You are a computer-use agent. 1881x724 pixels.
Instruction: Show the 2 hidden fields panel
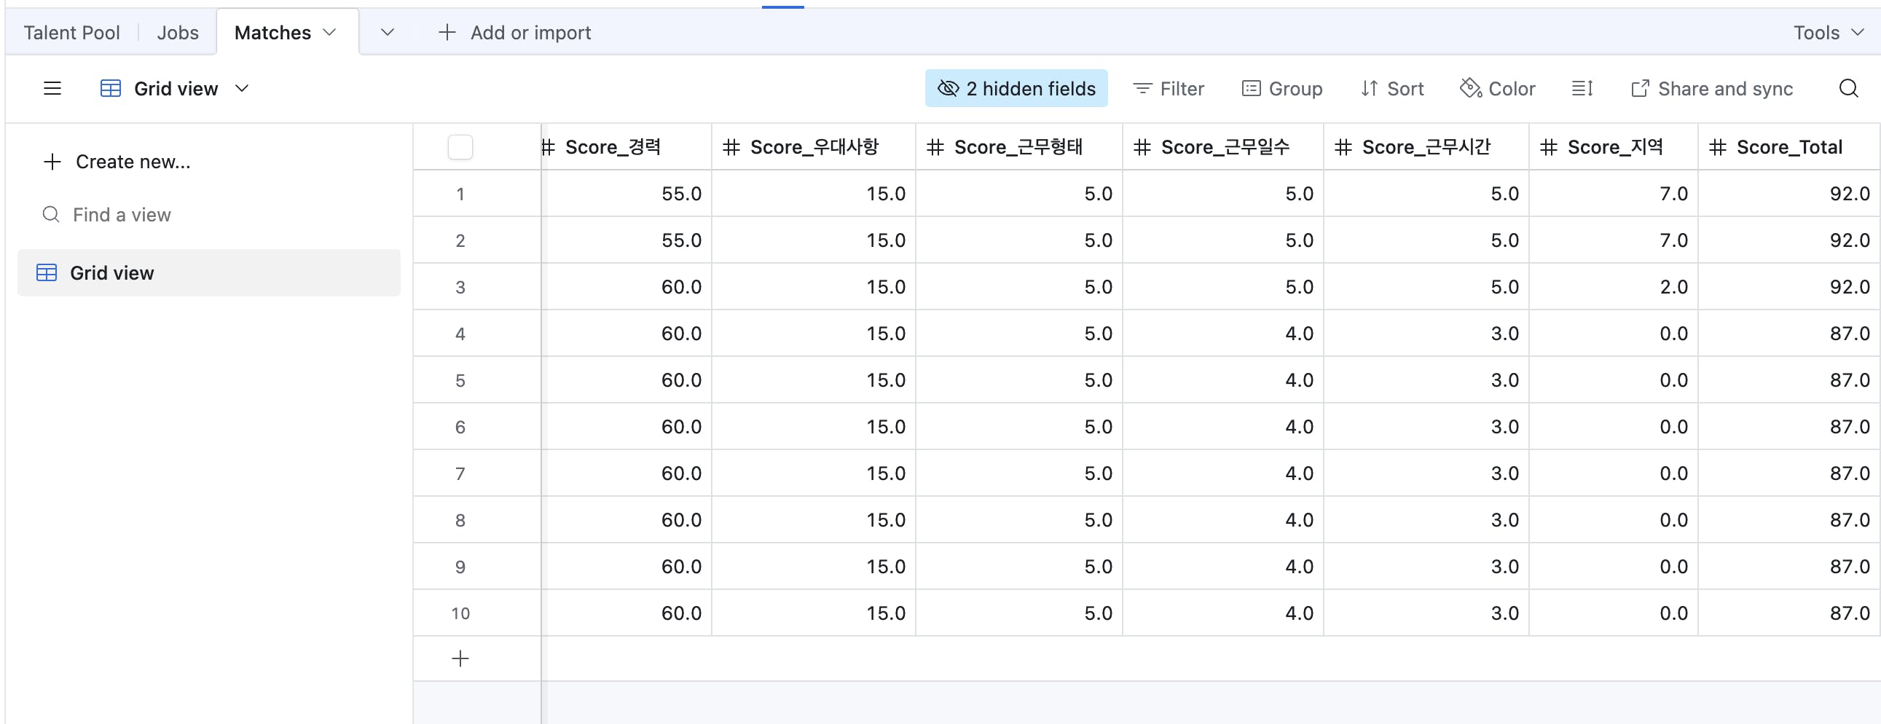pos(1016,89)
